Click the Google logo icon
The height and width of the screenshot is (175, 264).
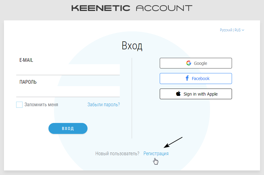point(189,63)
